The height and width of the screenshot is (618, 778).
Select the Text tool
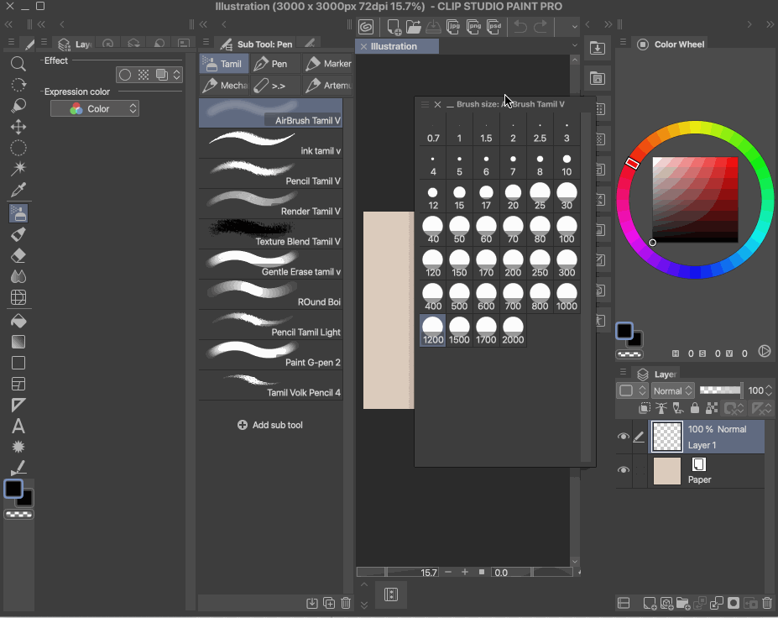pos(18,426)
